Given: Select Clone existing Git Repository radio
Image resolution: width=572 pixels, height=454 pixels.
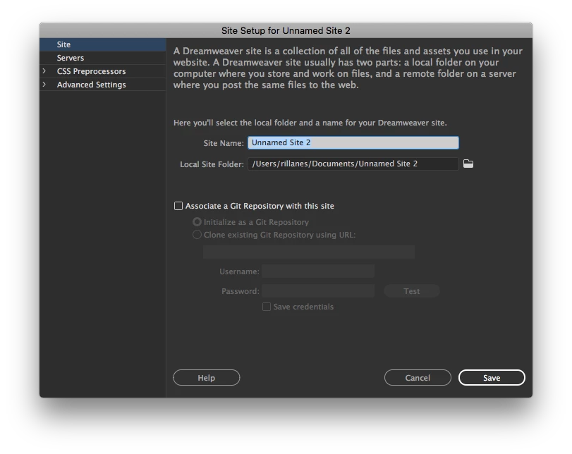Looking at the screenshot, I should [x=197, y=235].
